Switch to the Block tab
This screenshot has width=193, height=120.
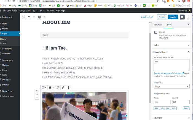169,25
